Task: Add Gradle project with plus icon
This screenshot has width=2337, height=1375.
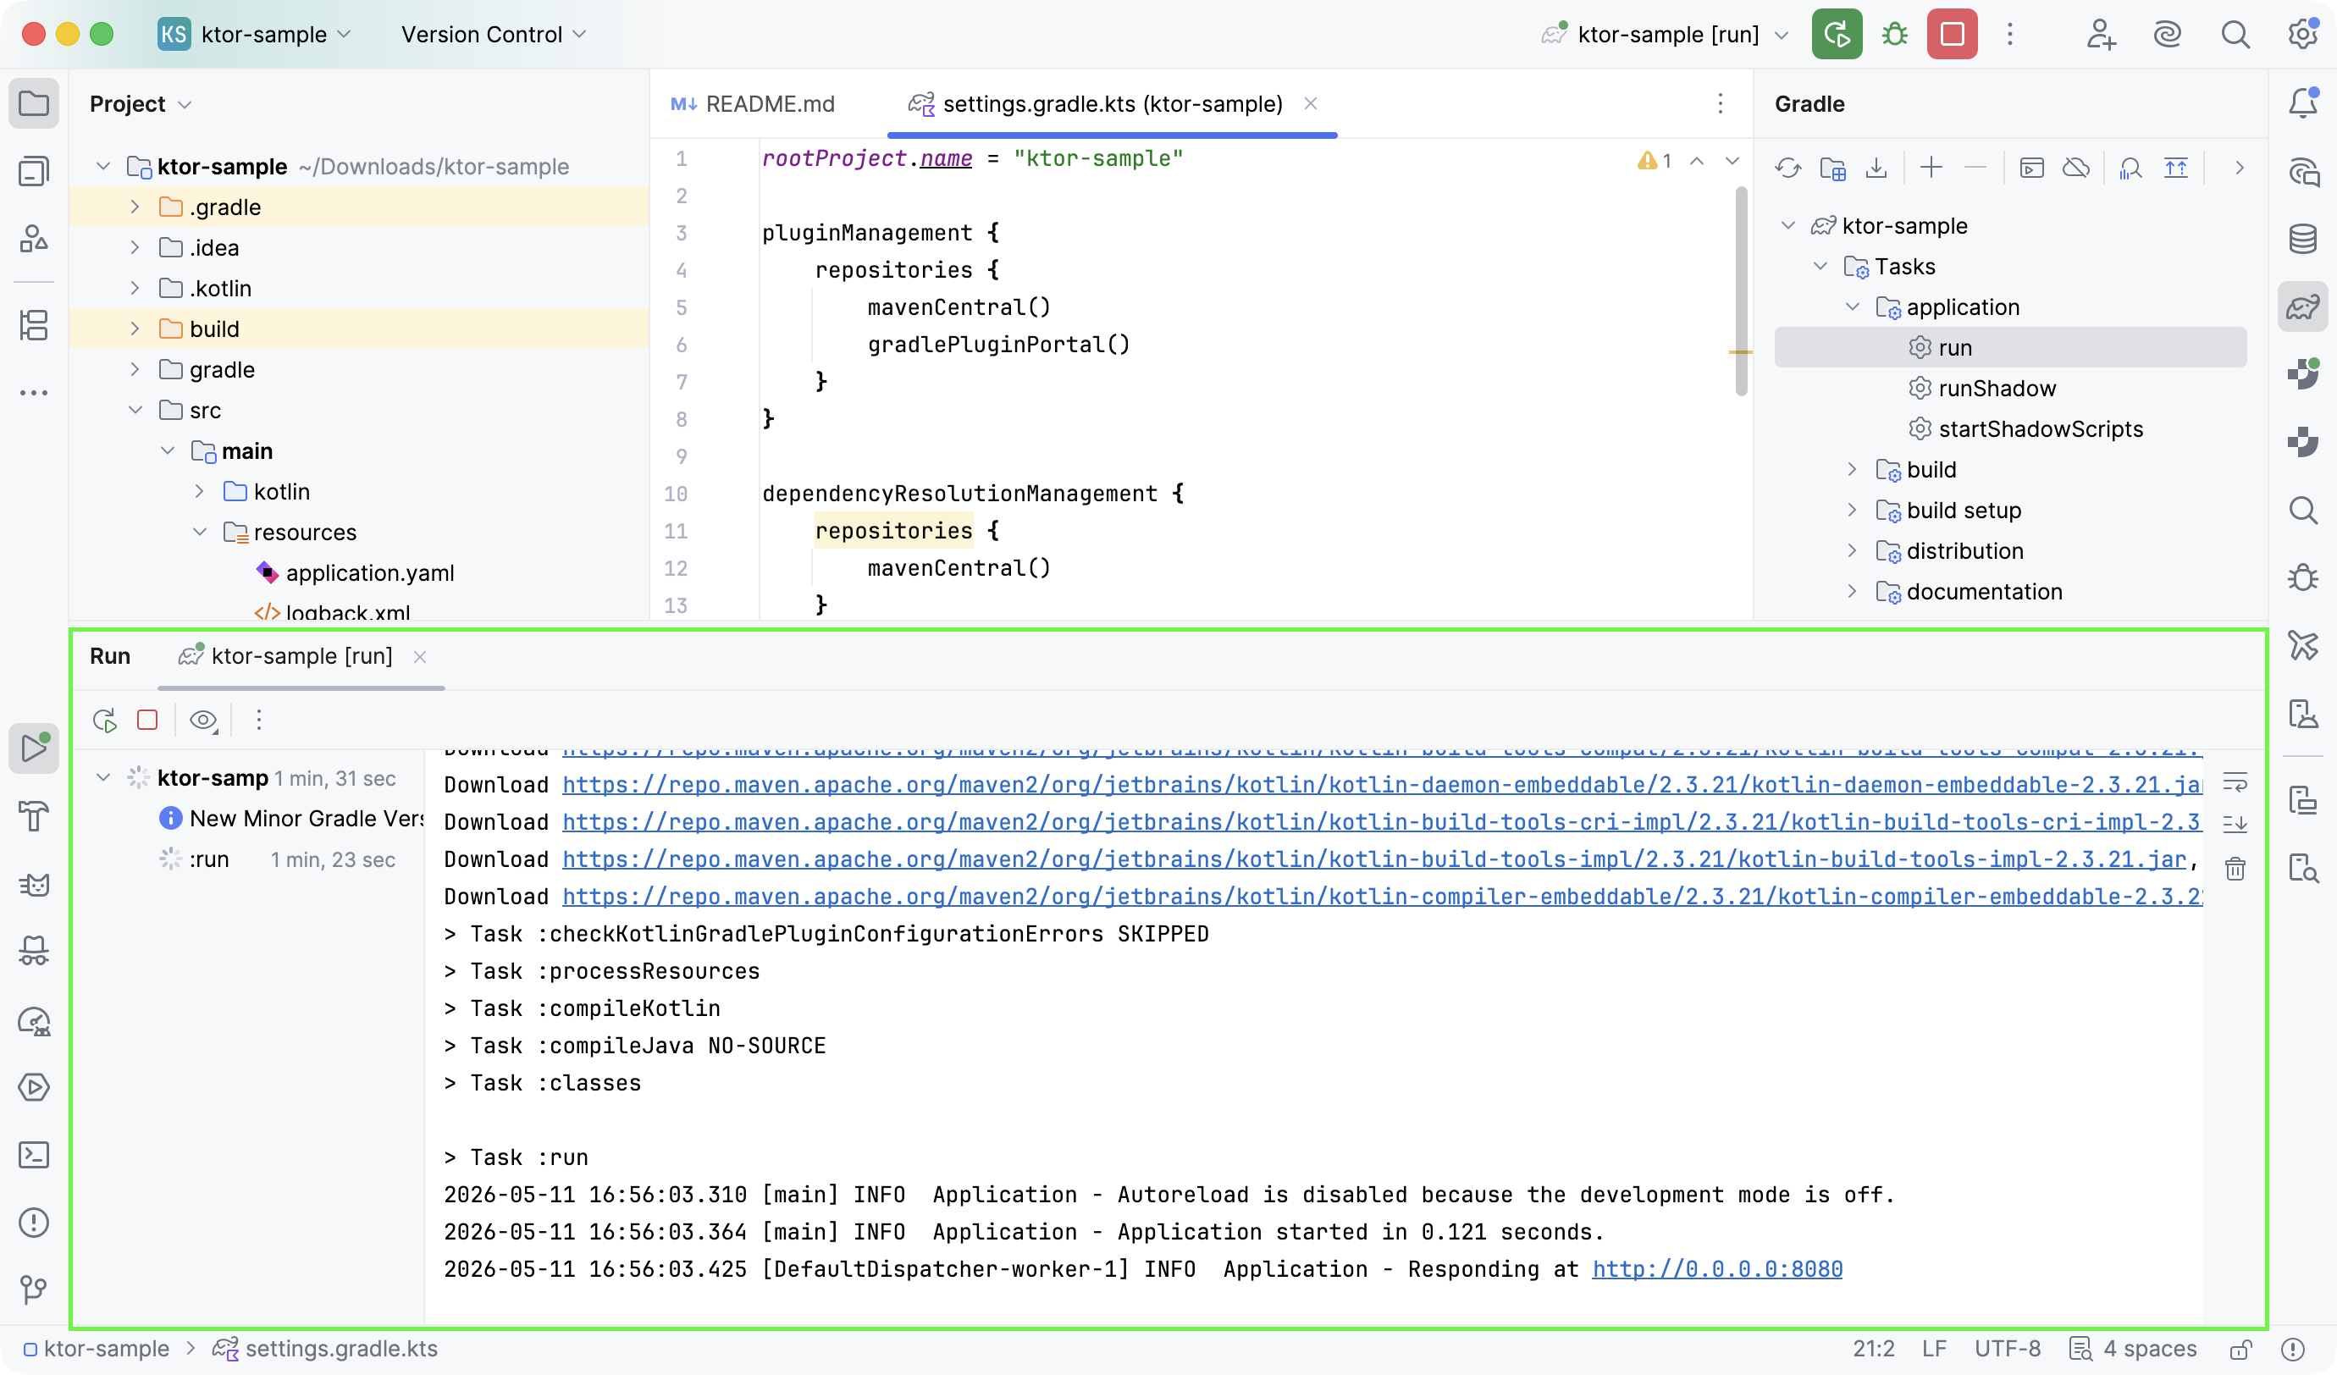Action: 1931,168
